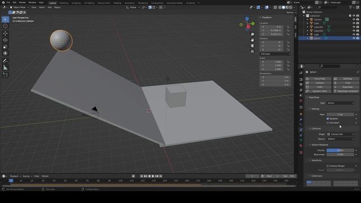
Task: Collapse the Sensitivity panel
Action: click(x=316, y=160)
